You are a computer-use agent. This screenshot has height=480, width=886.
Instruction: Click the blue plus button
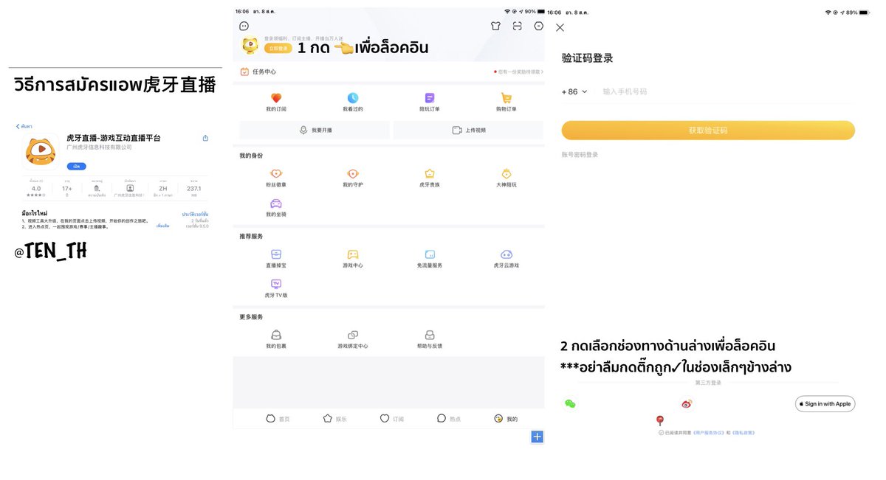(x=538, y=436)
